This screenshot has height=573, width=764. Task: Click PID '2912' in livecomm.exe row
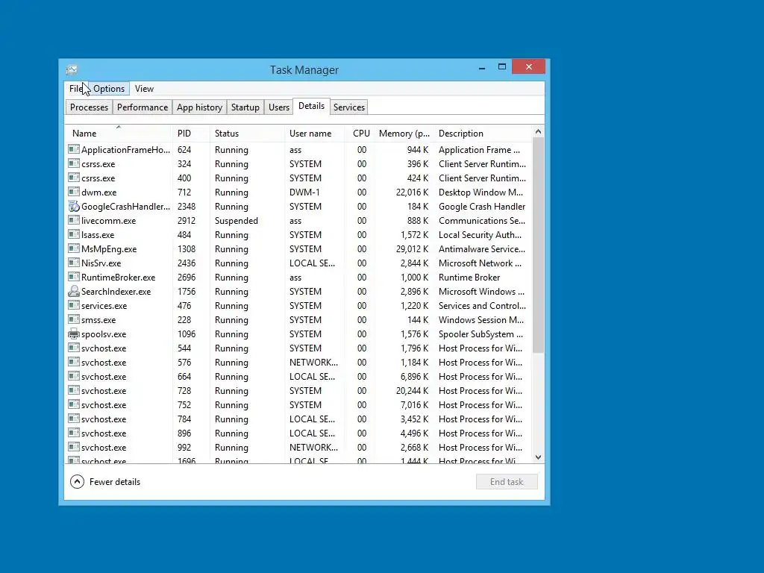point(187,221)
